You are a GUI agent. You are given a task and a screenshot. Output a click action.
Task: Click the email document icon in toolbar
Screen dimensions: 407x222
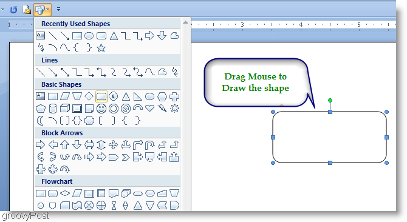coord(27,10)
